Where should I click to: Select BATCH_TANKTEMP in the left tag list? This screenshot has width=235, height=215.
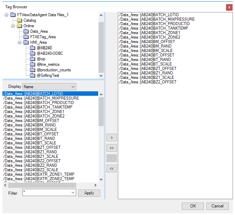(x=50, y=107)
